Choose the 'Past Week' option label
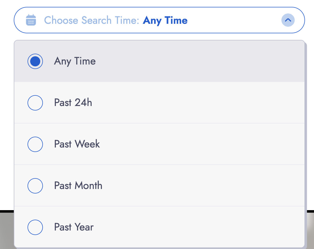 77,144
